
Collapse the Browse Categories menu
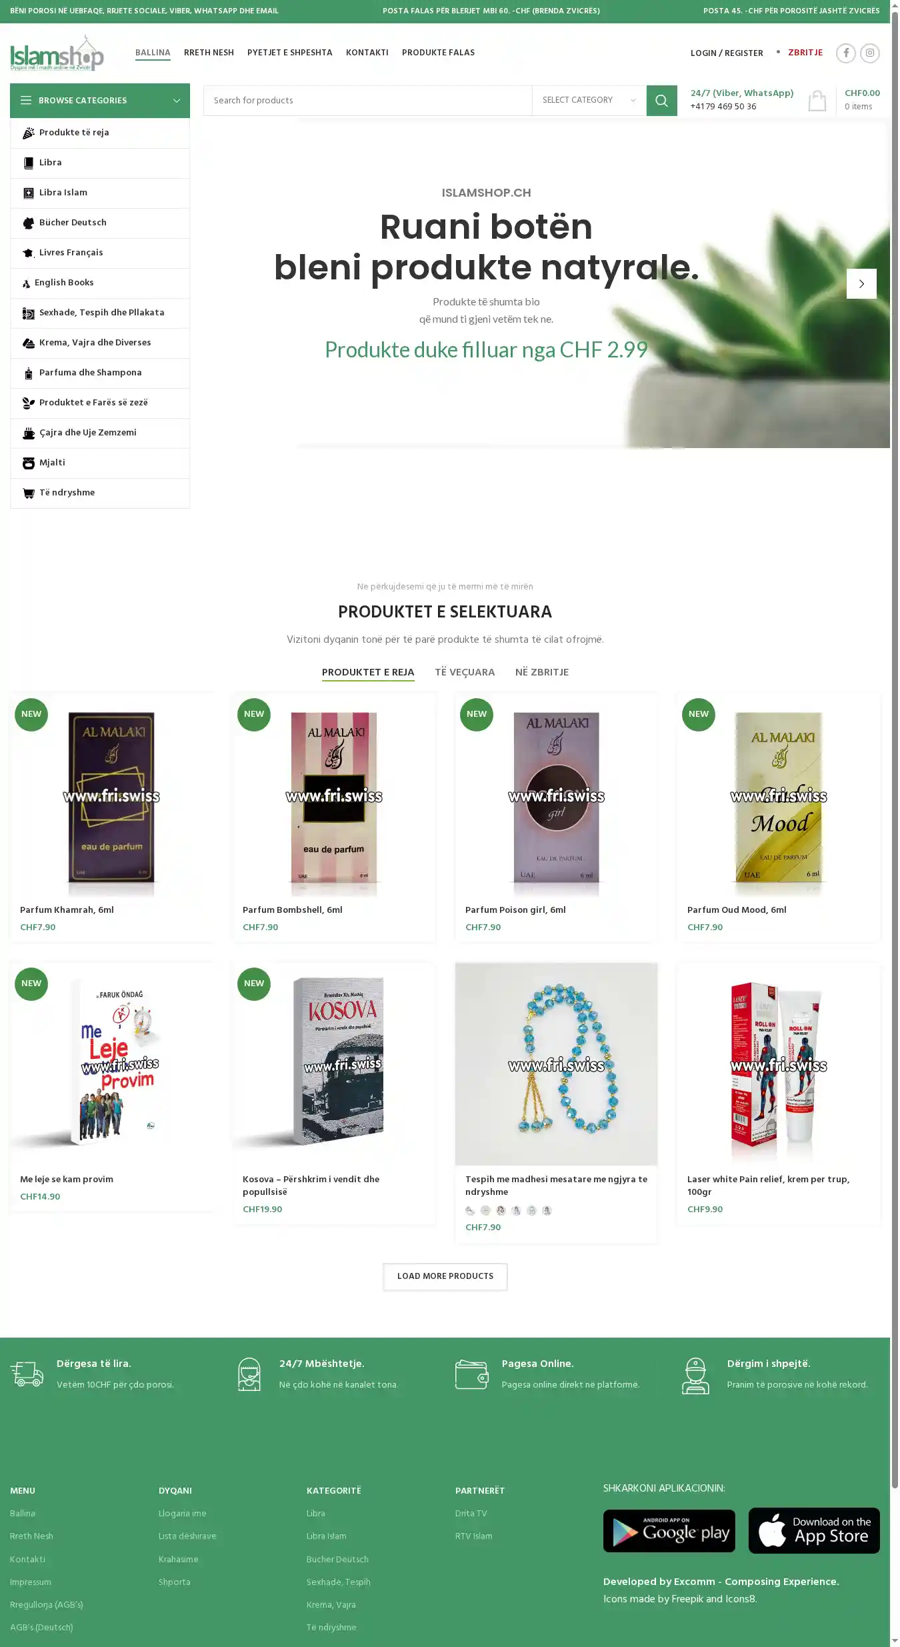[100, 101]
